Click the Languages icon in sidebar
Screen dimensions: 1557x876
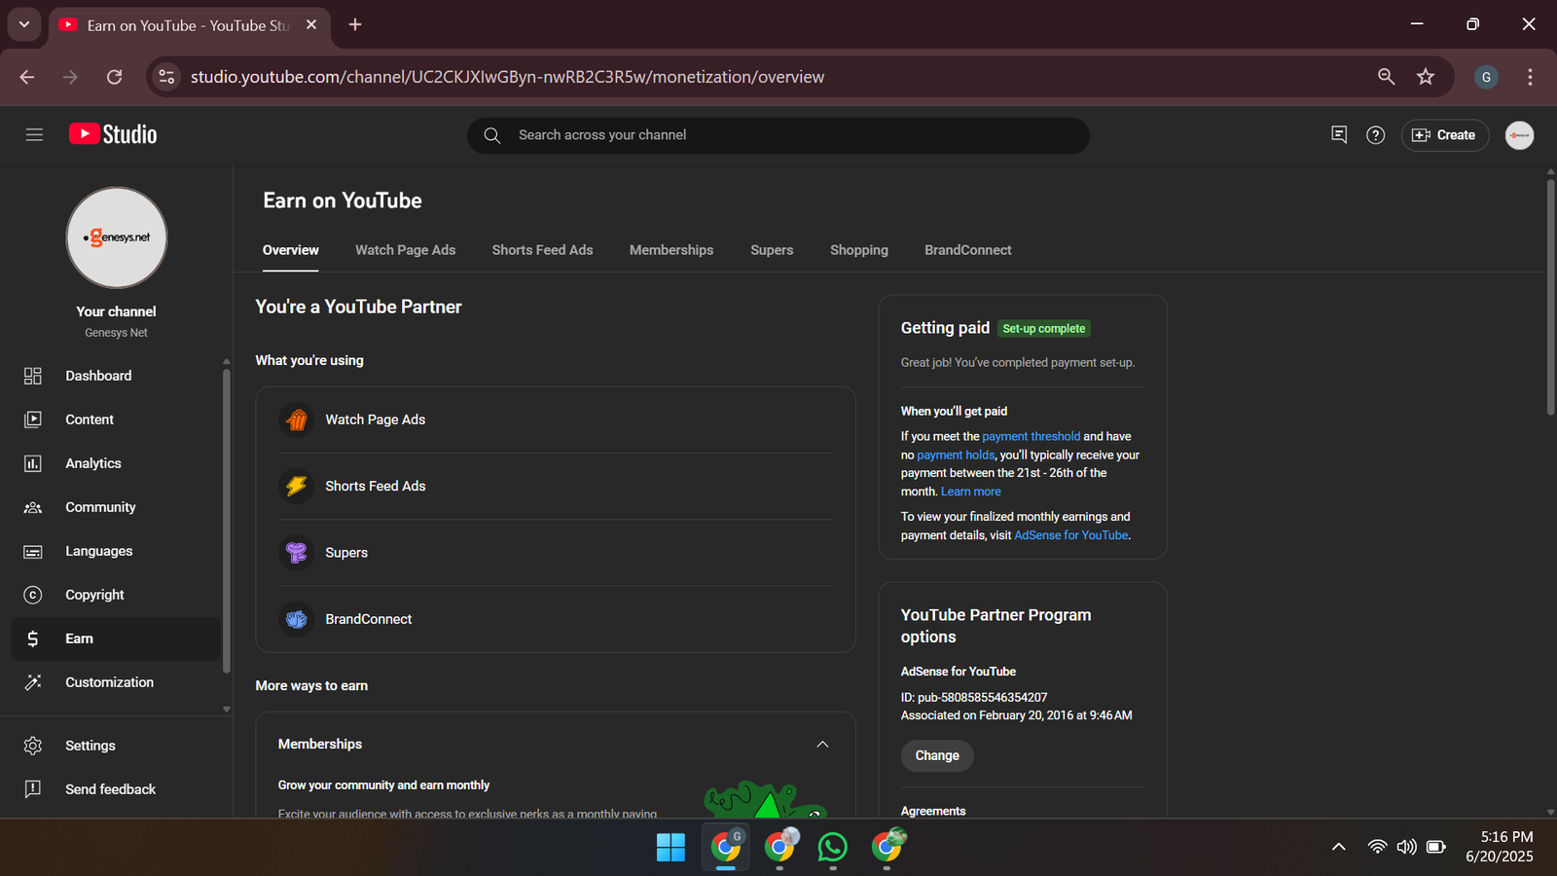tap(33, 551)
